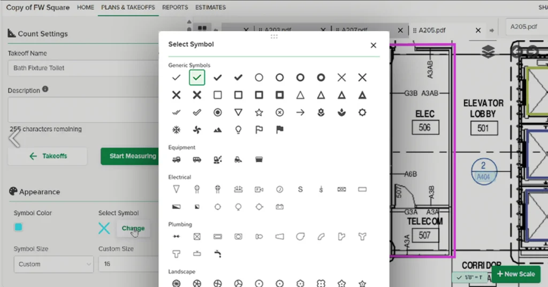
Task: Go to HOME tab
Action: [85, 7]
